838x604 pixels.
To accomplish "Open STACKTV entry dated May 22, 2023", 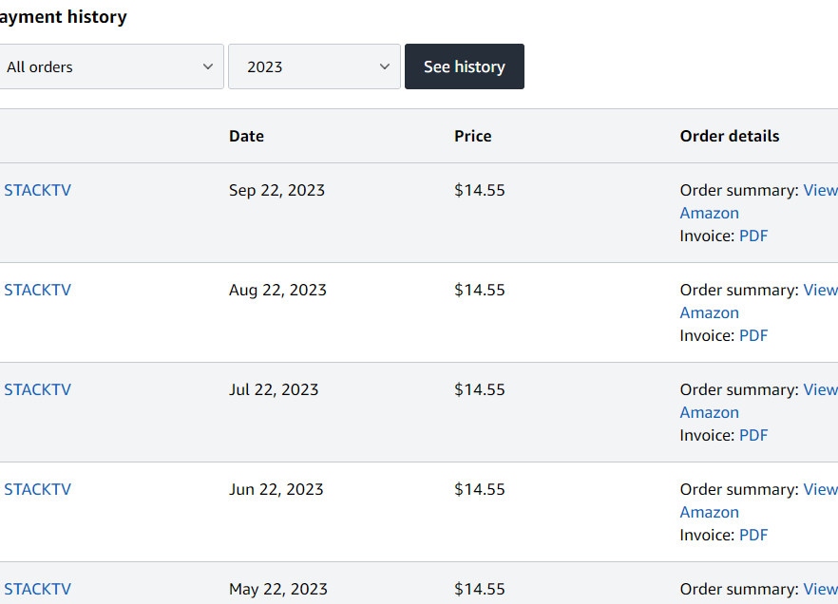I will (x=38, y=589).
